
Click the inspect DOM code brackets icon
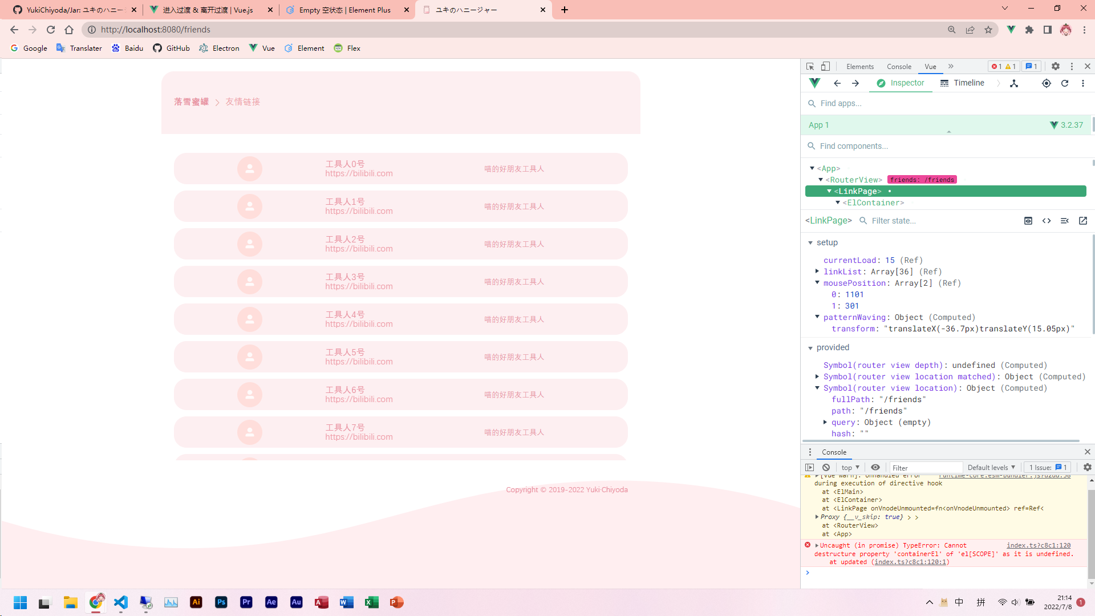point(1046,221)
